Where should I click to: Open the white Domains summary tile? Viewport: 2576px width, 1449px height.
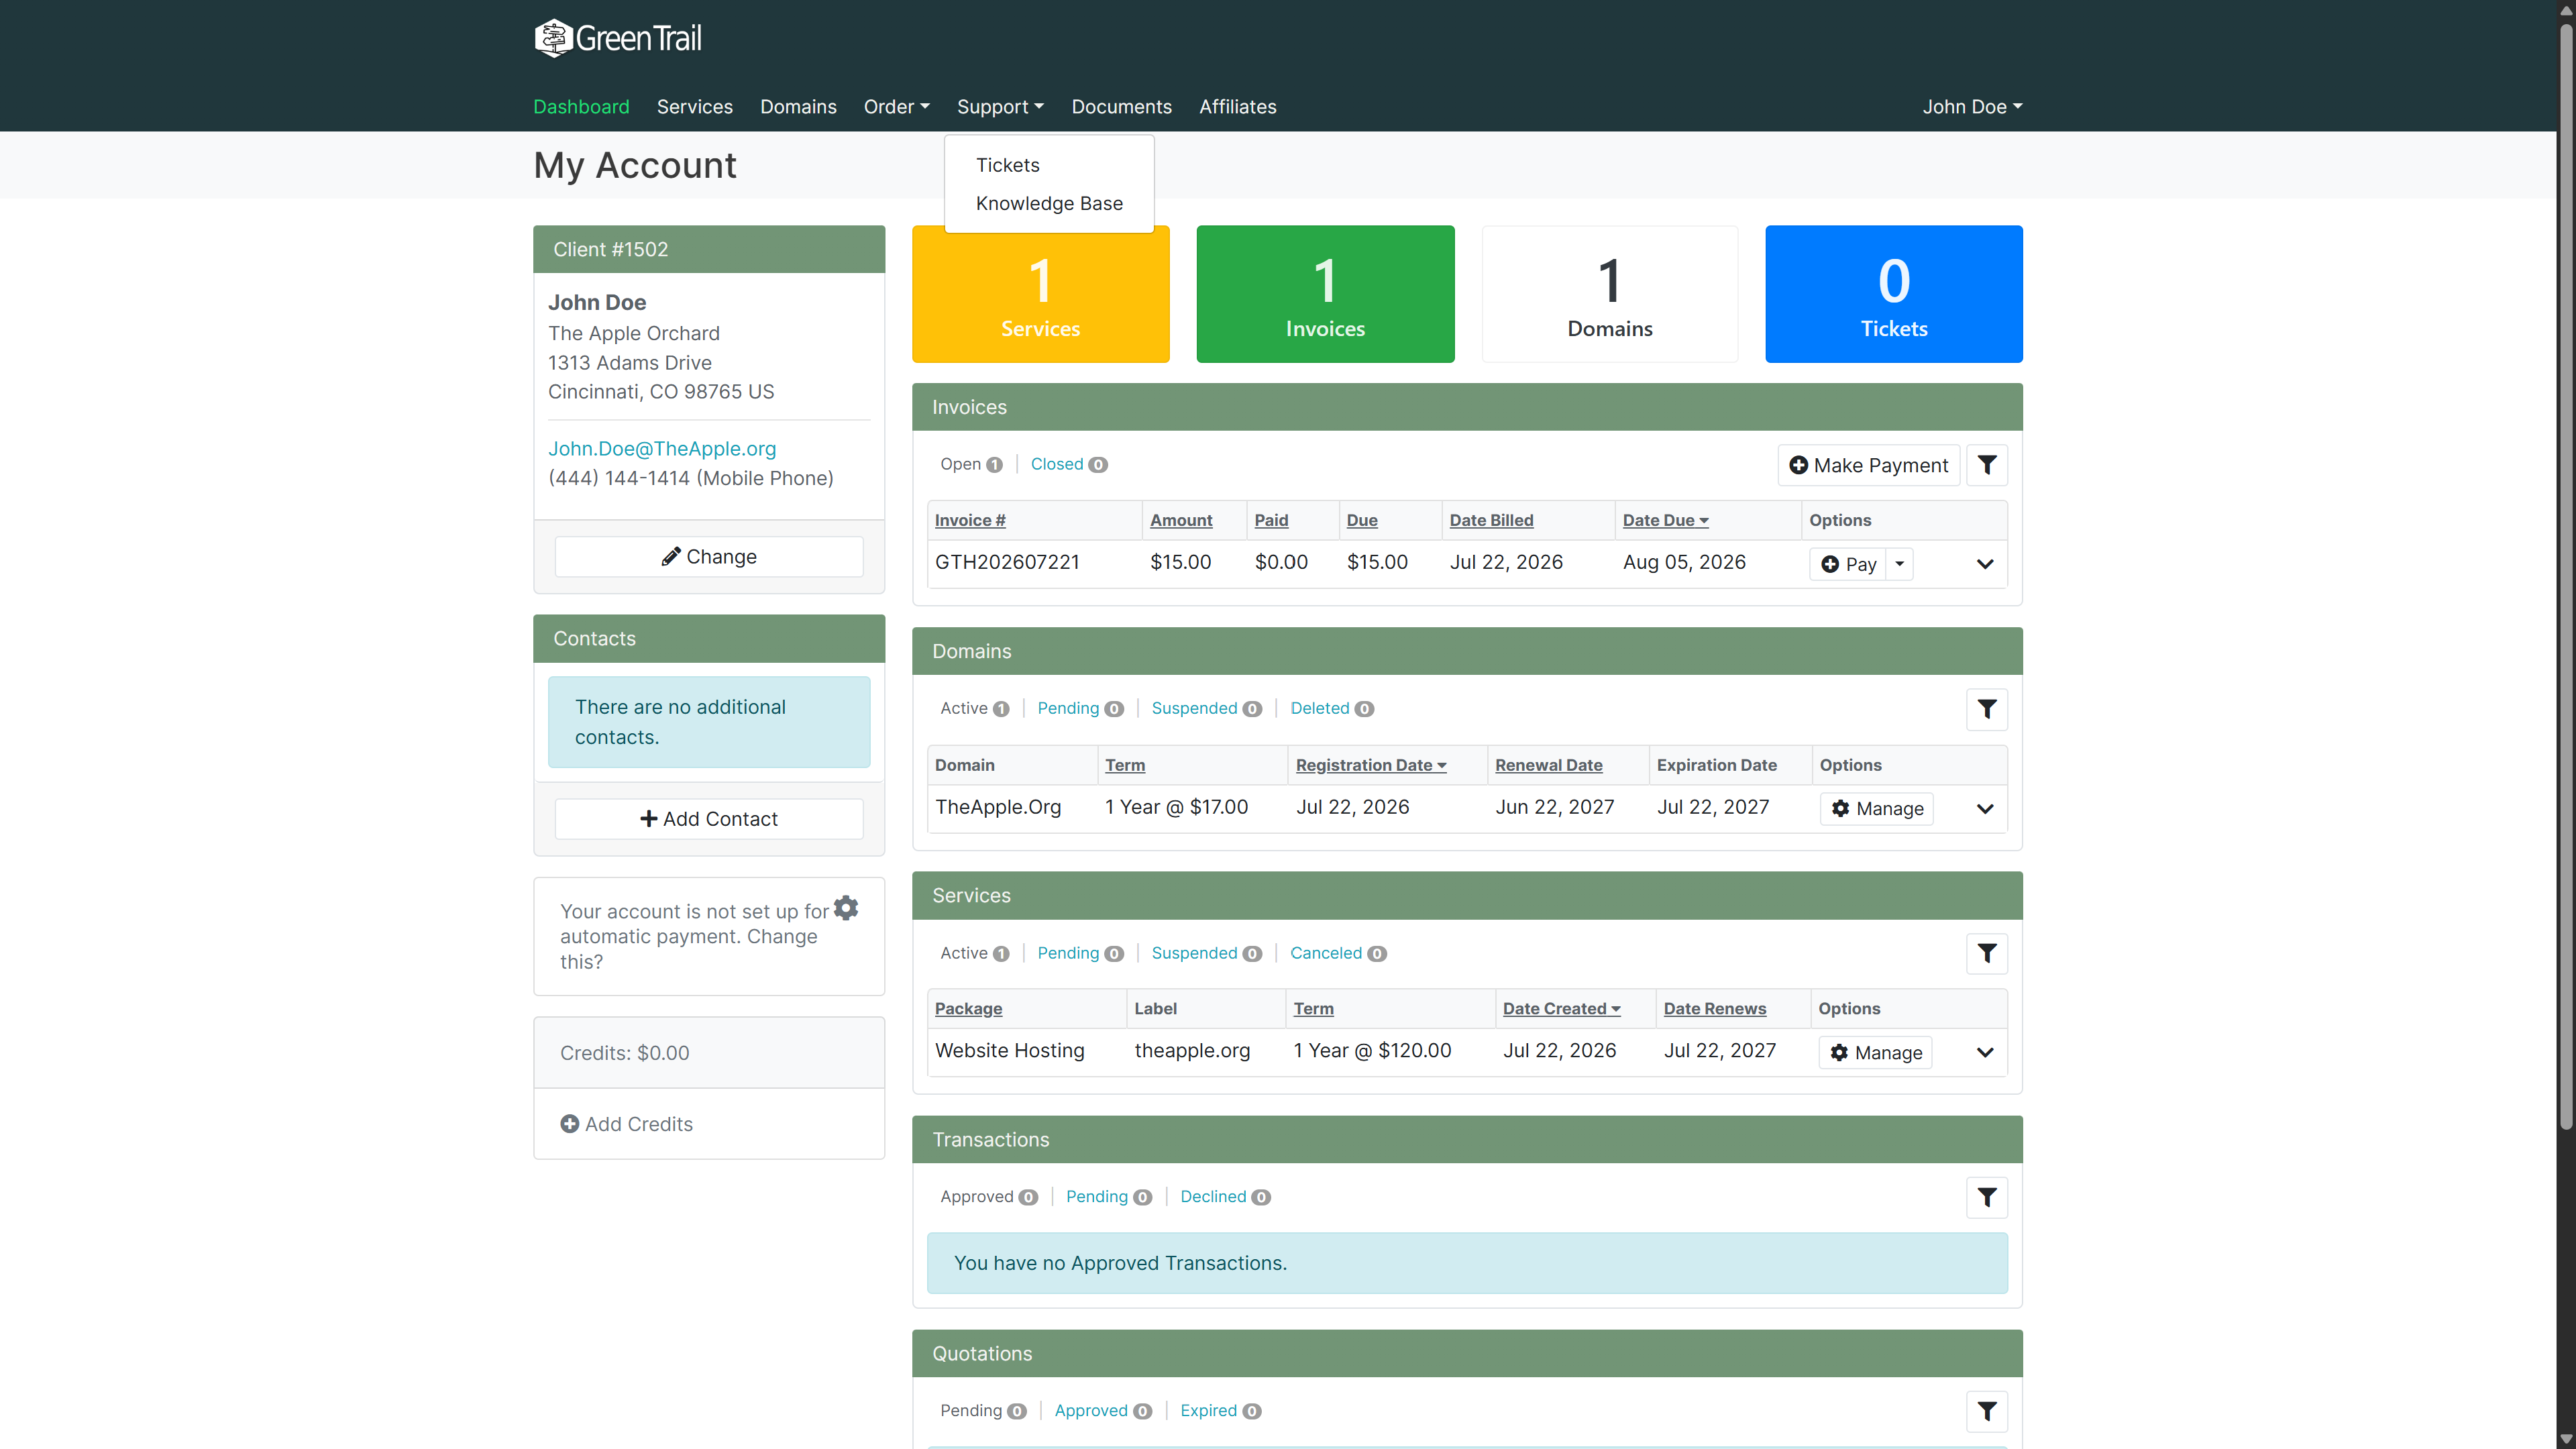tap(1609, 294)
